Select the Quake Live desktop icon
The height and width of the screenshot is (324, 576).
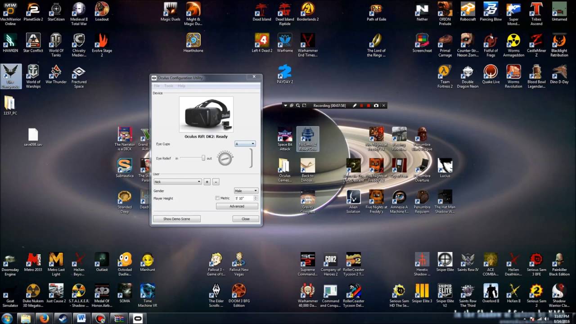coord(490,75)
